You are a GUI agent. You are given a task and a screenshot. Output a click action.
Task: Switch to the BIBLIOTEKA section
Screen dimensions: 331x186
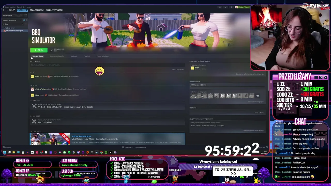pos(22,10)
